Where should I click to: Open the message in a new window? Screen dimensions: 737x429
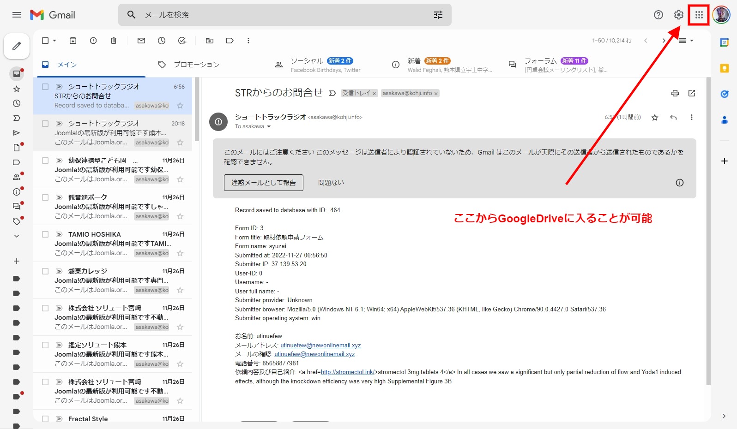pos(692,93)
